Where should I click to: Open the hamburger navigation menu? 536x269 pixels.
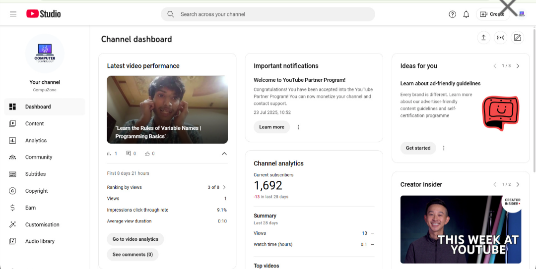[x=13, y=14]
